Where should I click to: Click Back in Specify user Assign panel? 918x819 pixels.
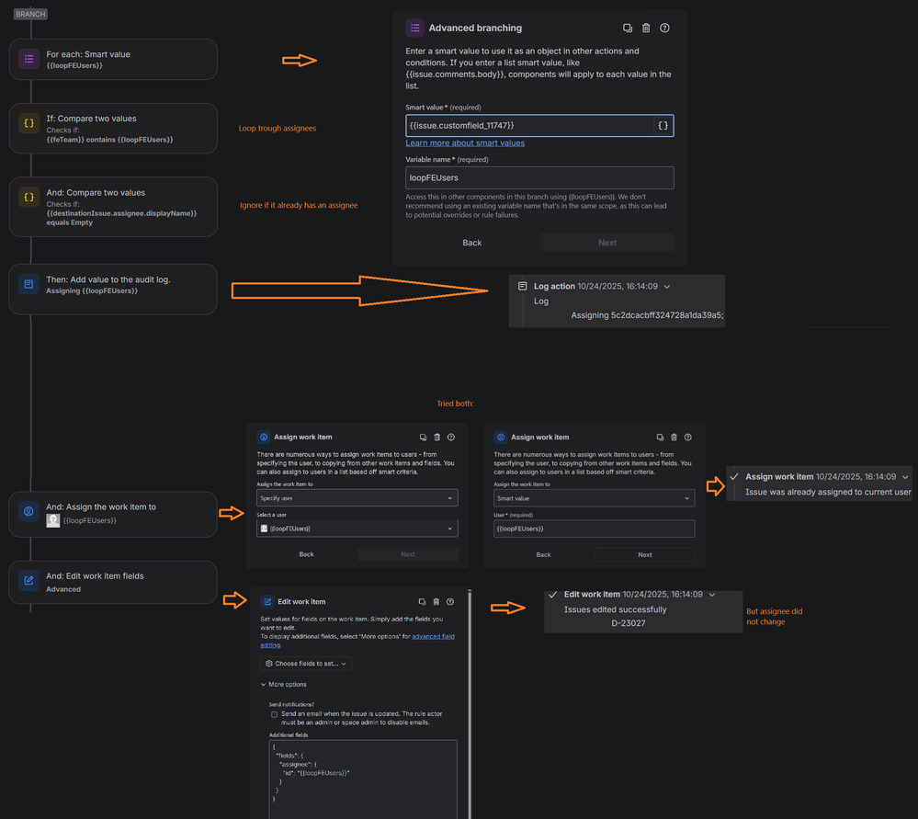306,554
